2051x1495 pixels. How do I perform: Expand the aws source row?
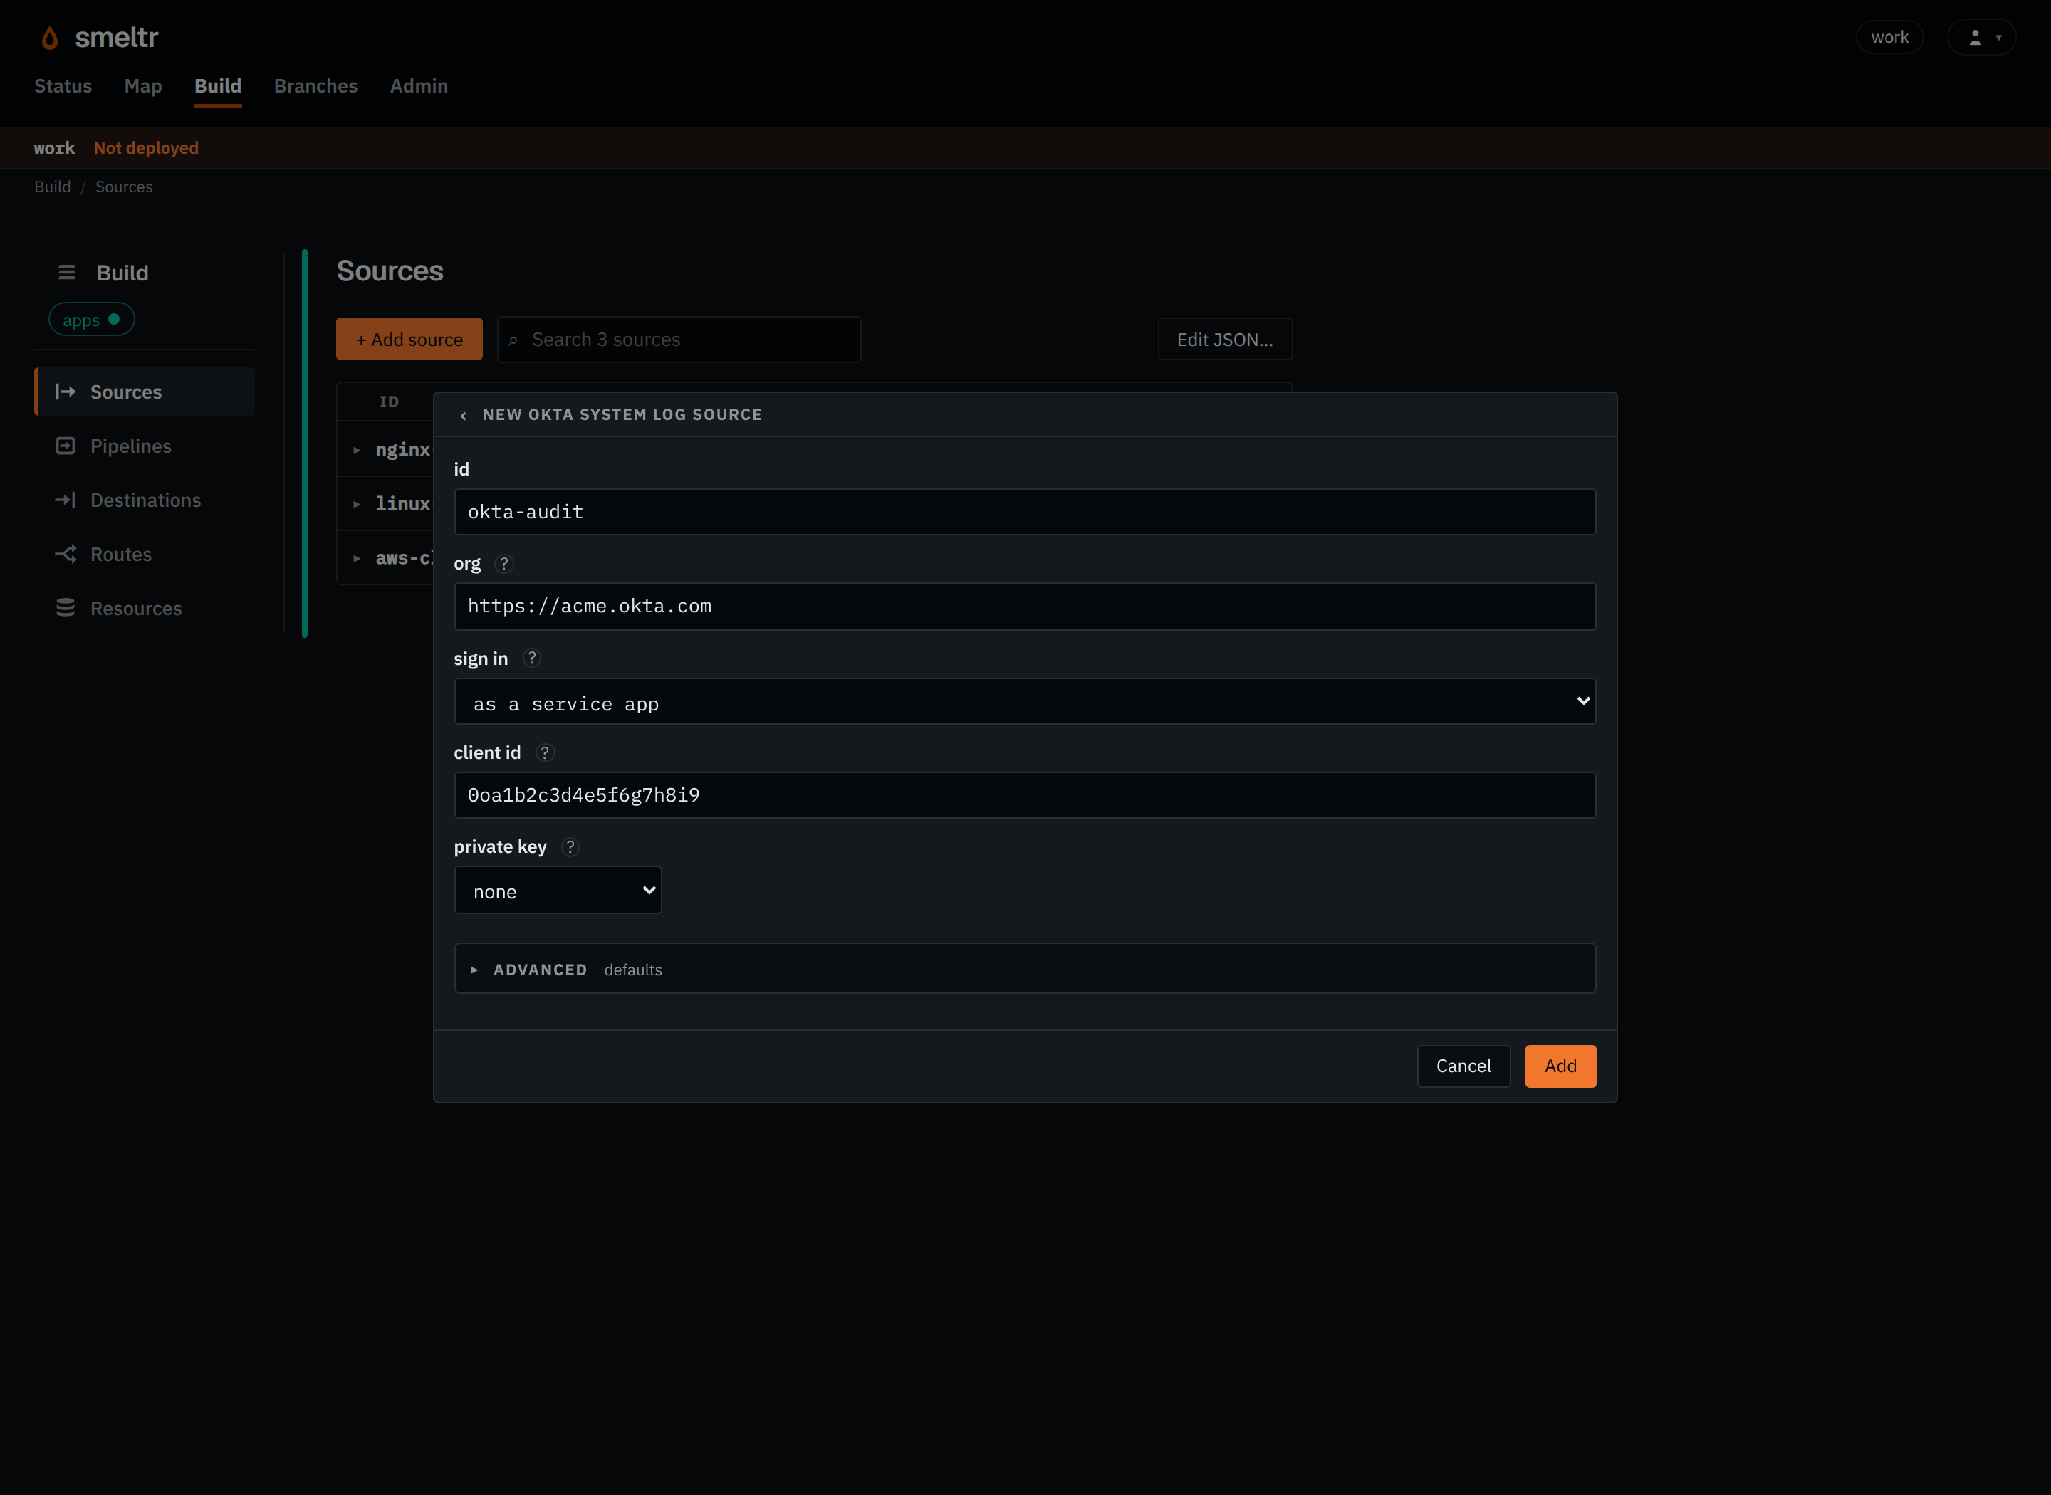coord(357,558)
